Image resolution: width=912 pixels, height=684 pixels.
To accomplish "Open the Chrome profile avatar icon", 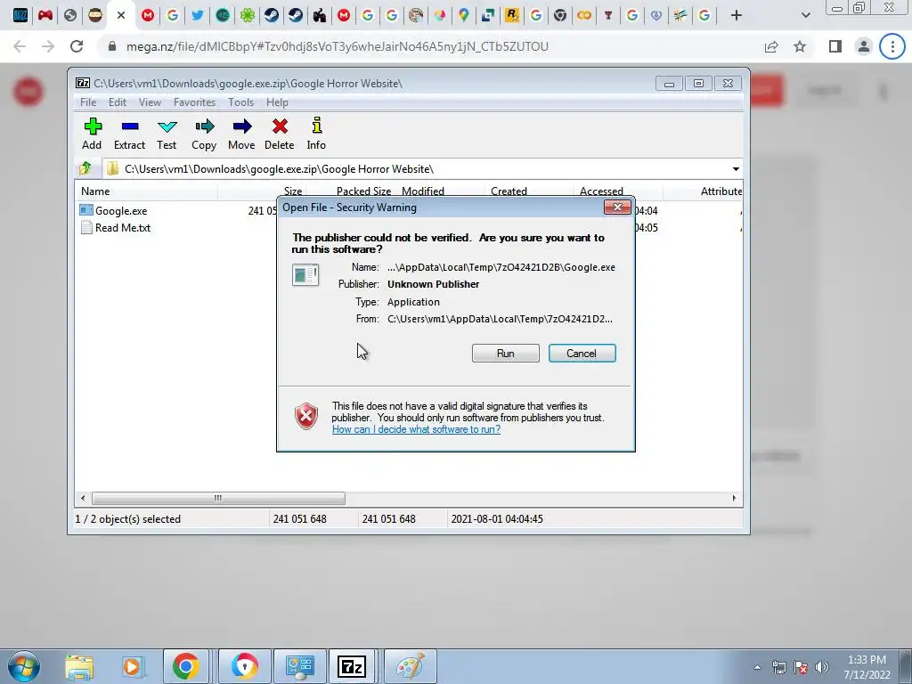I will [x=864, y=46].
